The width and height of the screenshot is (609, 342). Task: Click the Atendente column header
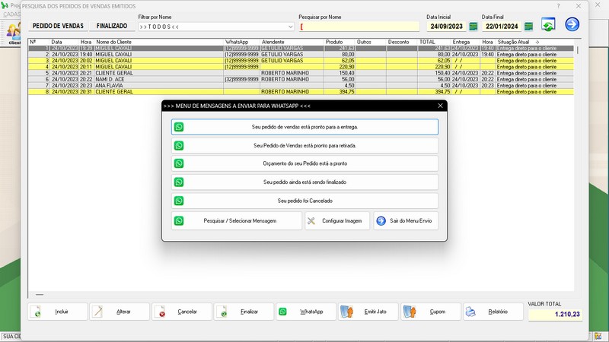(292, 42)
